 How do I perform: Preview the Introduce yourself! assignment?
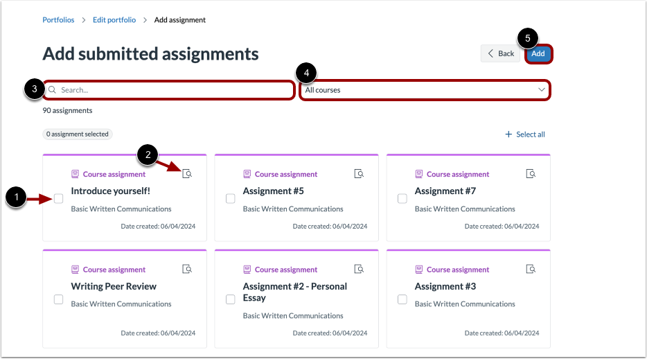pos(187,174)
